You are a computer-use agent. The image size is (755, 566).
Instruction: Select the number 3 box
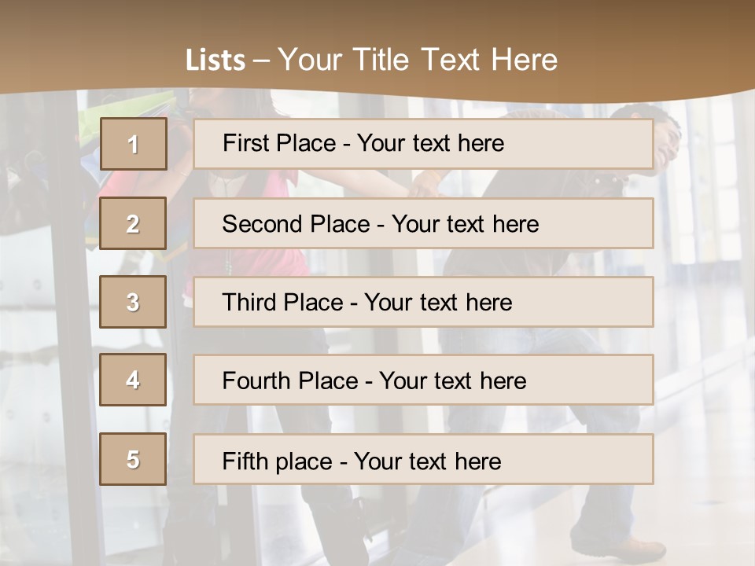(x=133, y=302)
